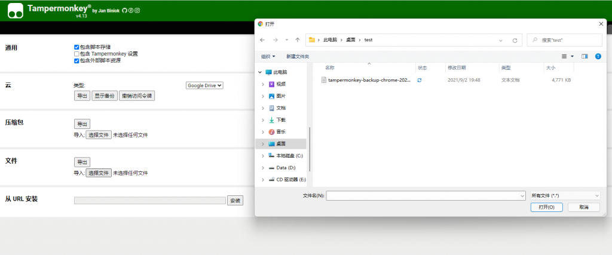Click 取消 button in dialog
612x255 pixels.
tap(584, 207)
